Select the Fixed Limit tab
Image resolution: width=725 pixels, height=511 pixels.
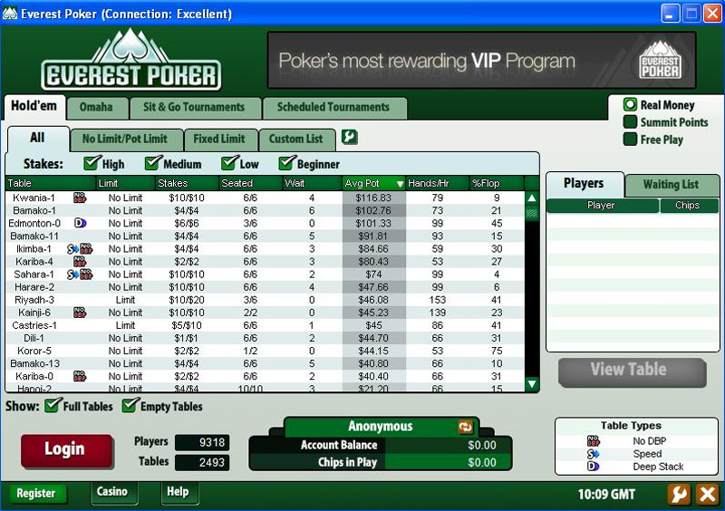(x=219, y=139)
